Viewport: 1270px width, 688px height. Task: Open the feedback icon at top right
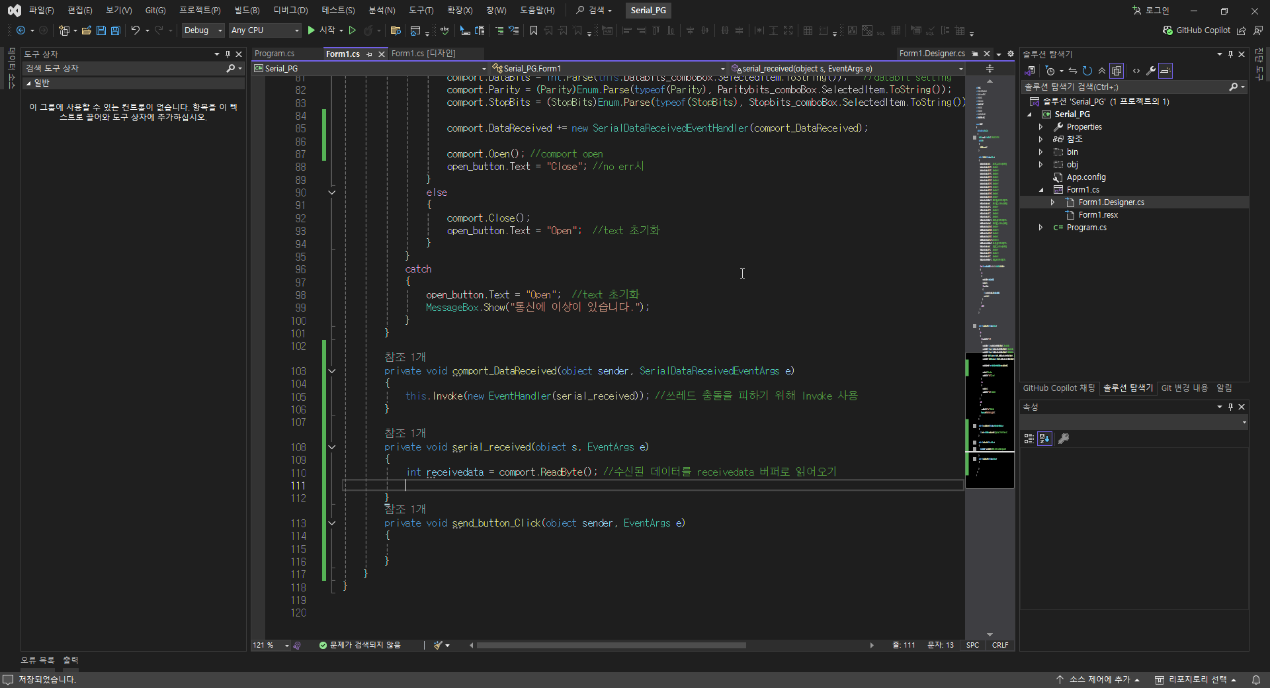(1257, 30)
